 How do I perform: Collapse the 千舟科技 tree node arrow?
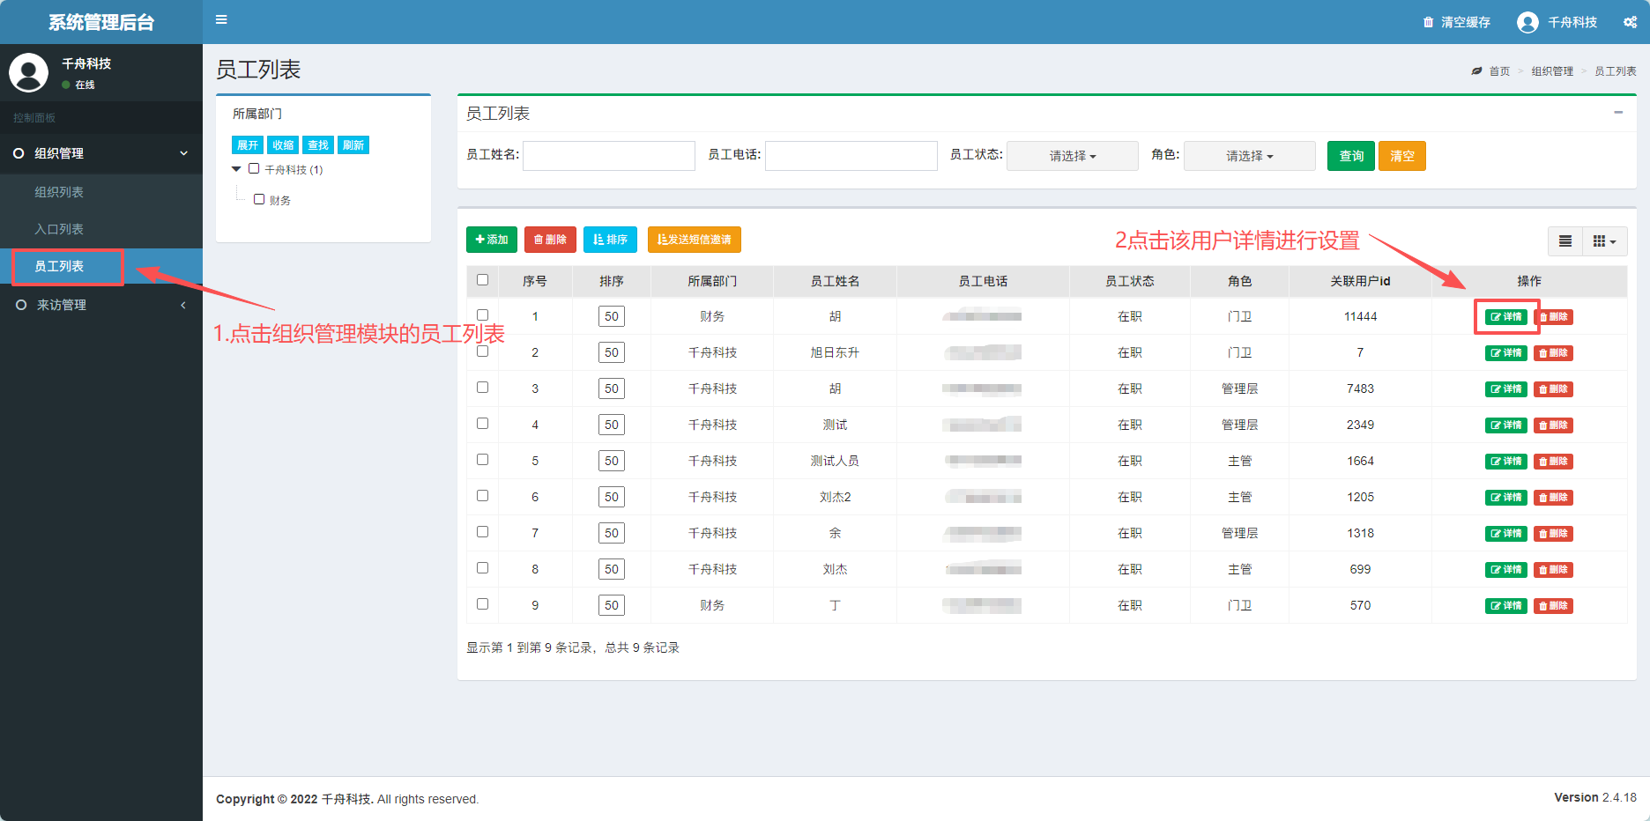pos(236,169)
